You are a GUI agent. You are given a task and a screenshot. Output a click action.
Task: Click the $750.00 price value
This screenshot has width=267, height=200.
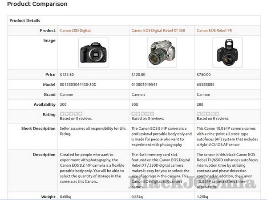[x=204, y=75]
